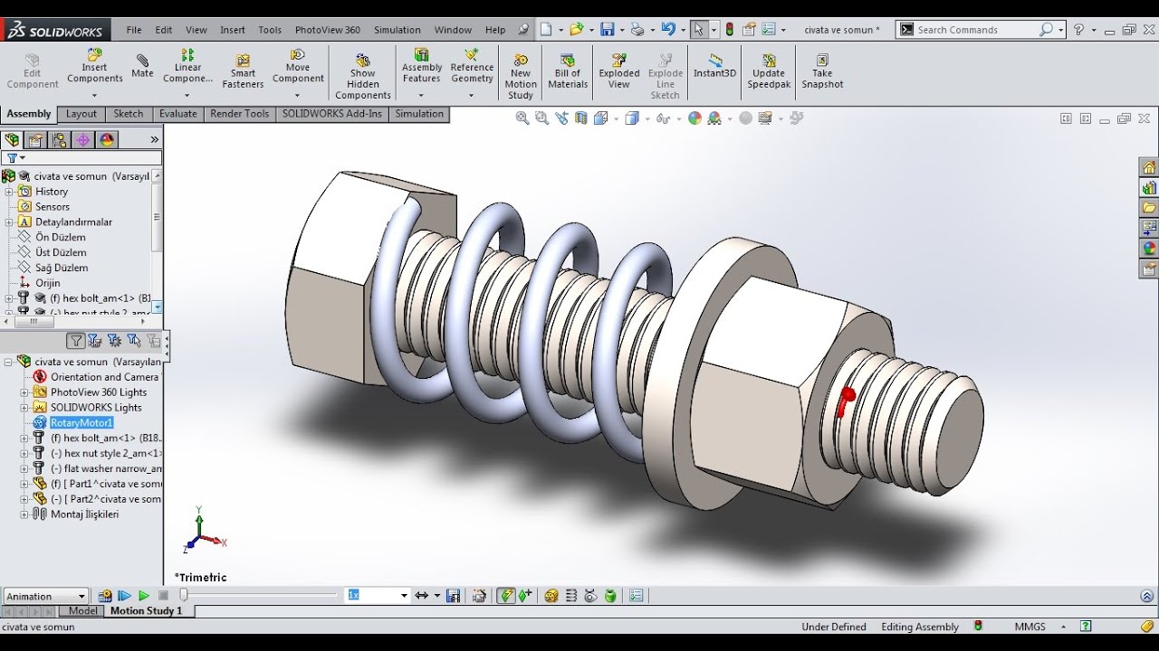Open the ConfigurationManager panel tab icon
This screenshot has width=1159, height=651.
point(59,140)
